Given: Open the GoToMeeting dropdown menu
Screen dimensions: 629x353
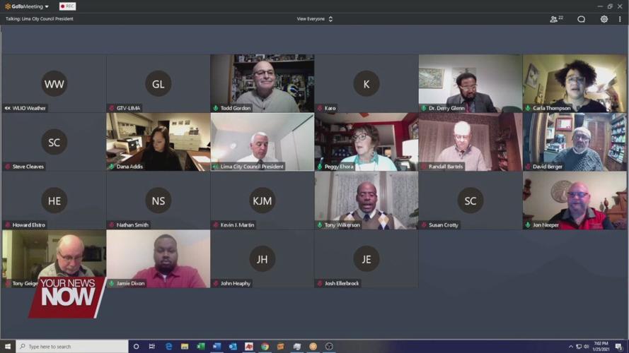Looking at the screenshot, I should click(x=27, y=6).
